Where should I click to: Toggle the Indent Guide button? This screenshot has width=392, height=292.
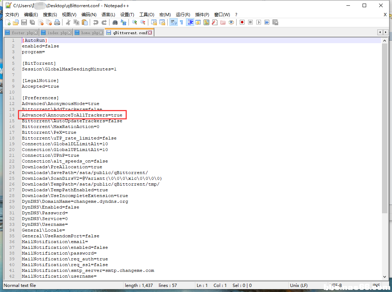190,23
